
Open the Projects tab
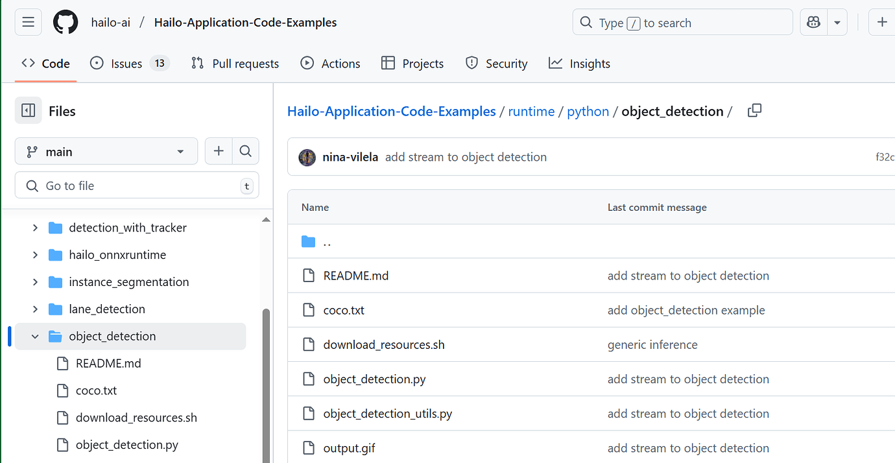pos(412,64)
